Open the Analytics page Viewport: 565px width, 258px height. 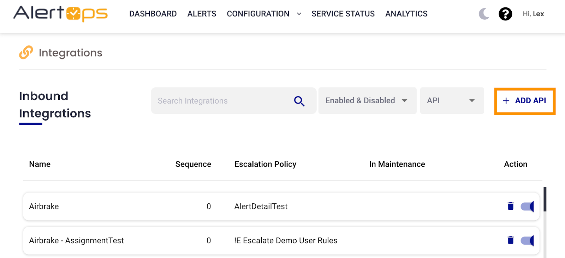coord(406,14)
